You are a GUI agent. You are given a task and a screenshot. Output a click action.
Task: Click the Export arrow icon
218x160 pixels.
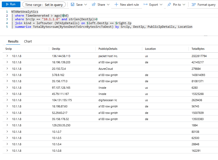pyautogui.click(x=146, y=5)
